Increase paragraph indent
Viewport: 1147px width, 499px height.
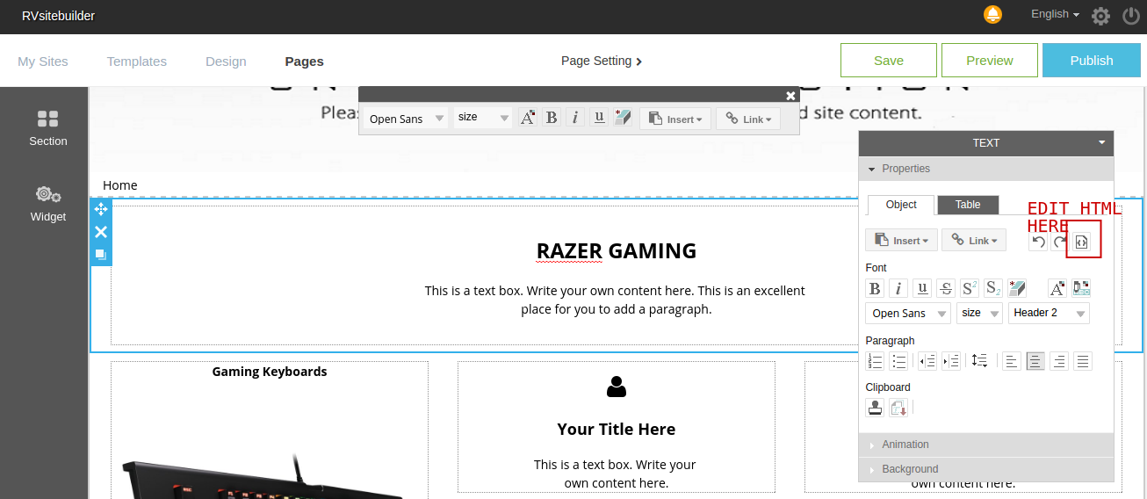pos(951,361)
